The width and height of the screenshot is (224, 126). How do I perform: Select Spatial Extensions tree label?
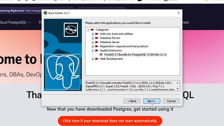(x=111, y=50)
